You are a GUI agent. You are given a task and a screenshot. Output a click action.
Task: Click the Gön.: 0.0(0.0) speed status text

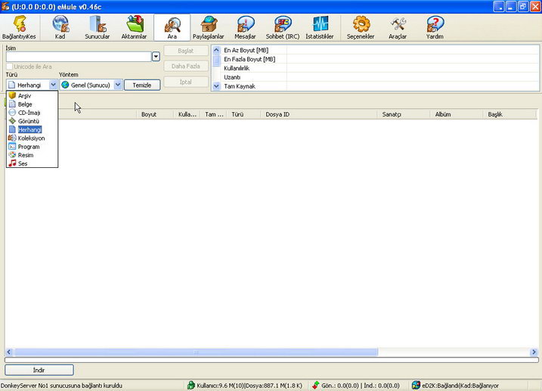point(342,386)
